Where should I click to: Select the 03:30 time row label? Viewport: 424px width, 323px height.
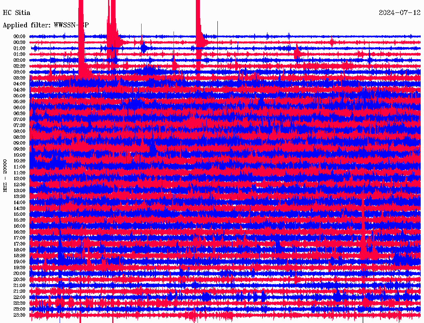tap(19, 78)
